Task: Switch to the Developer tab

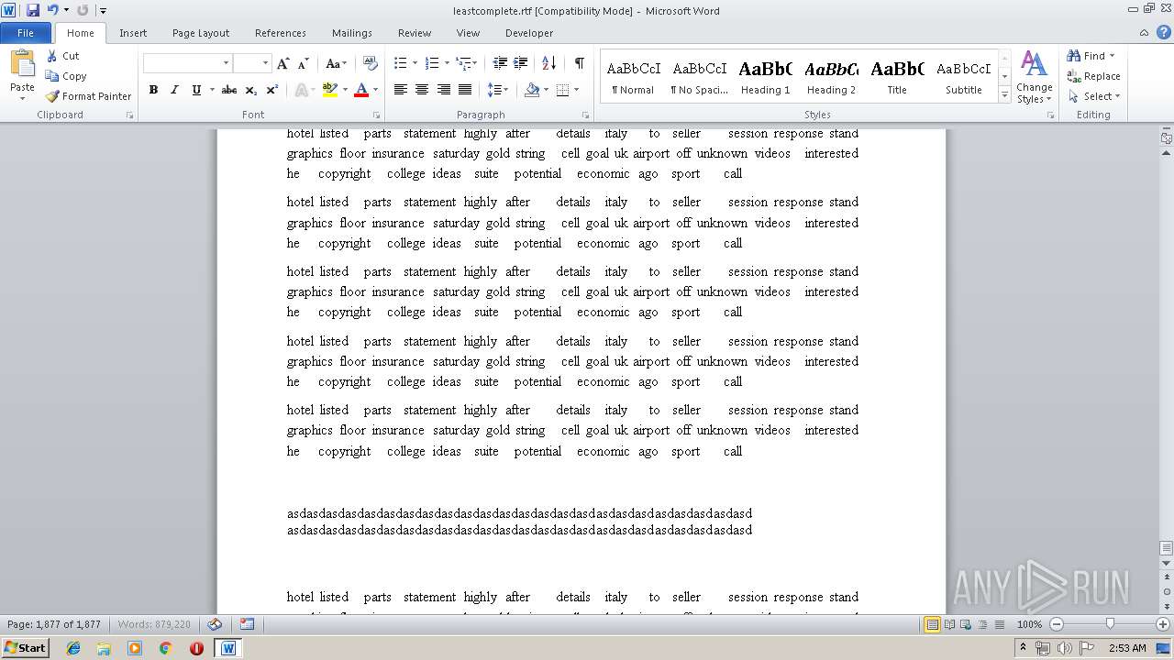Action: tap(529, 32)
